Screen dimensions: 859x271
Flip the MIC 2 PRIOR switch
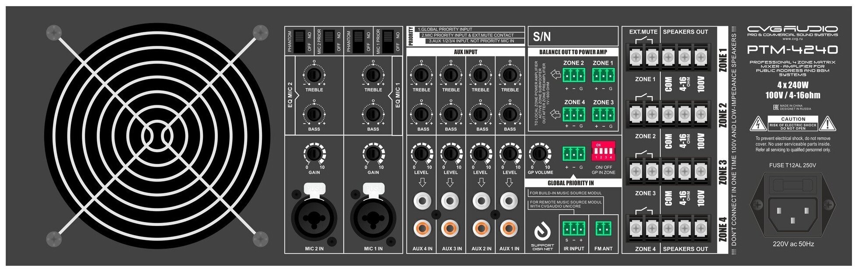[x=329, y=41]
